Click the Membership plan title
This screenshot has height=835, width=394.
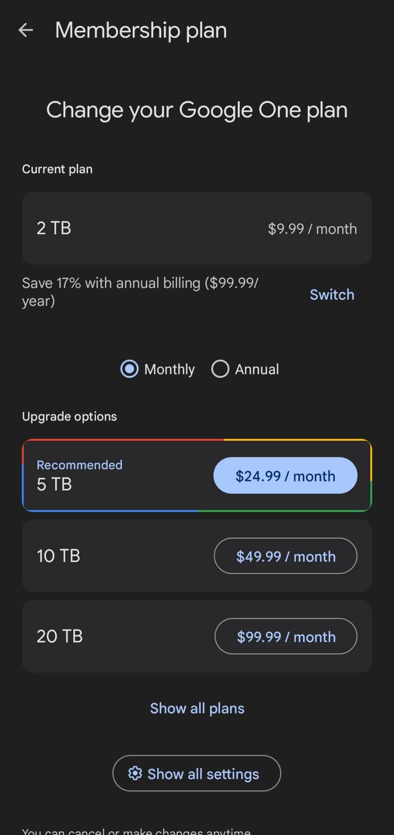tap(141, 30)
